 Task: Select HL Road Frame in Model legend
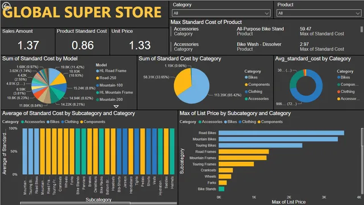(x=111, y=71)
